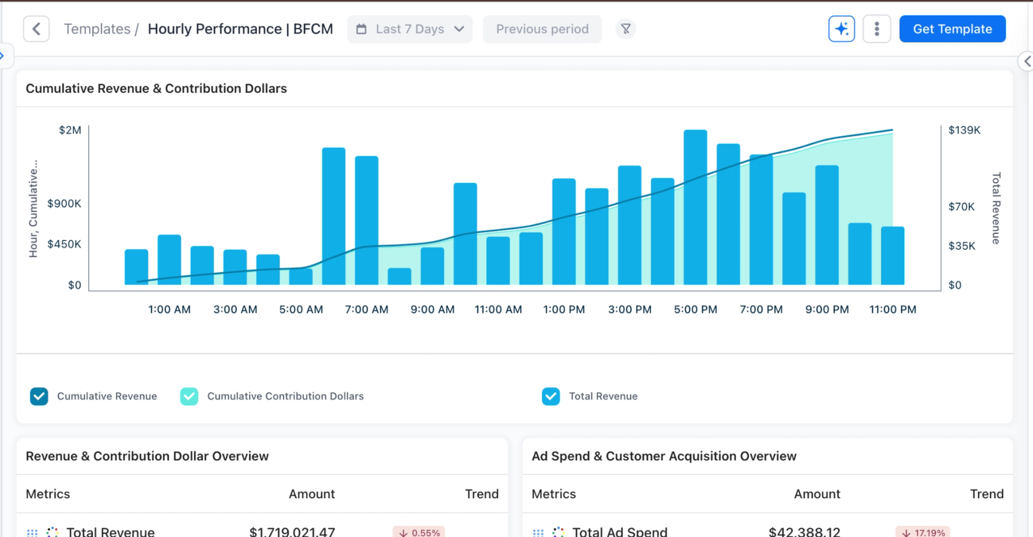Image resolution: width=1033 pixels, height=537 pixels.
Task: Open the Last 7 Days date dropdown
Action: [x=410, y=29]
